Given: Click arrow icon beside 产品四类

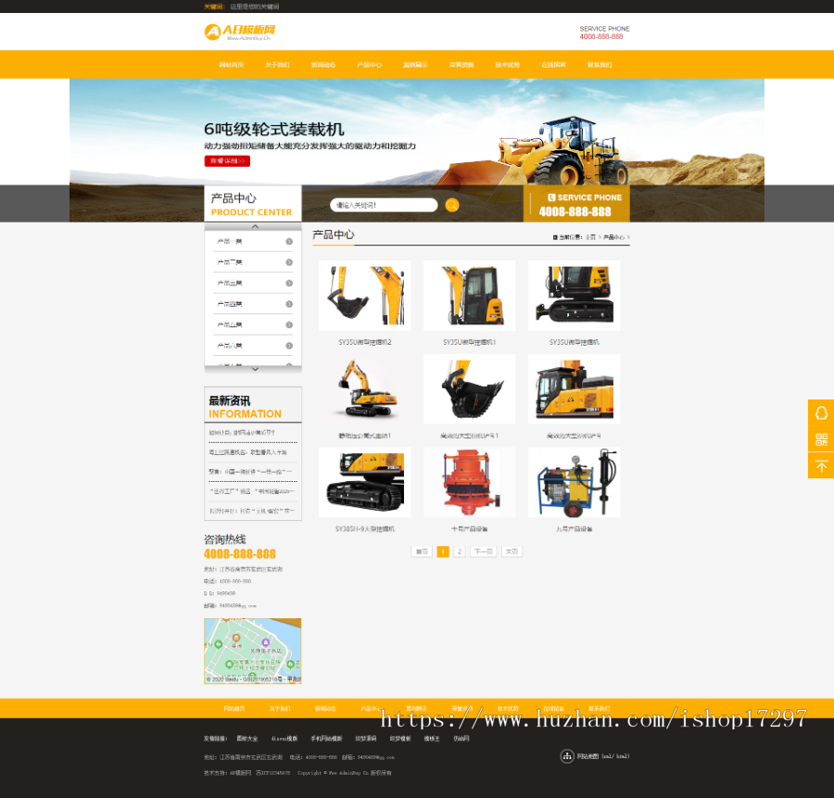Looking at the screenshot, I should 289,304.
